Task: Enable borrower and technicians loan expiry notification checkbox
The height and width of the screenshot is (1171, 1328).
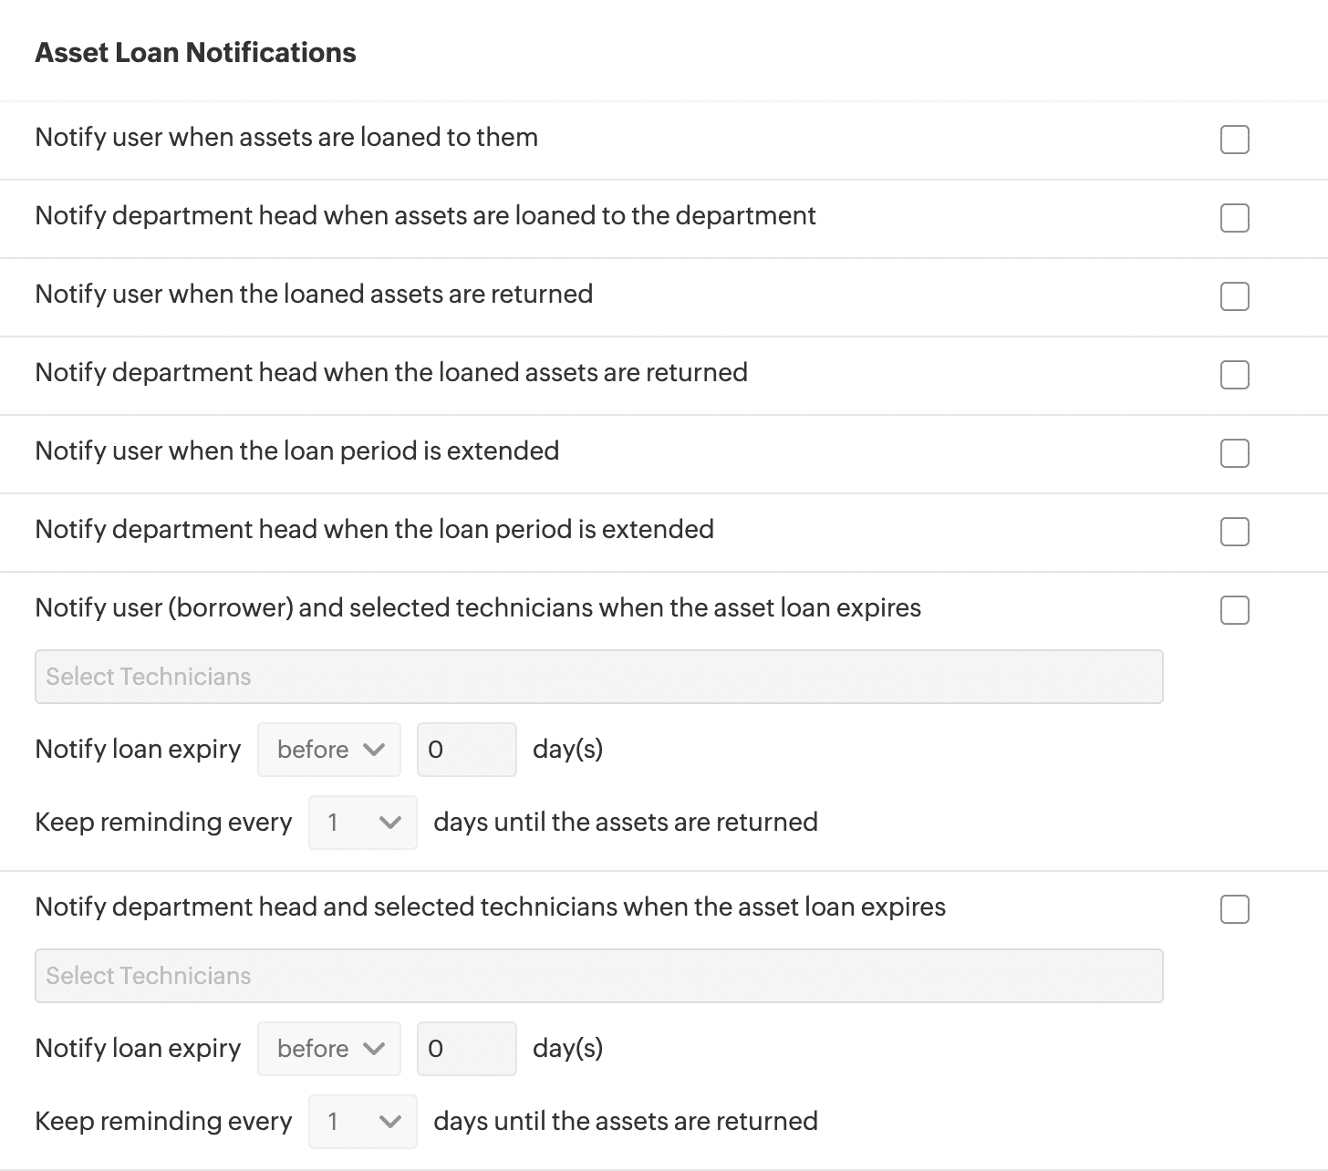Action: pyautogui.click(x=1234, y=610)
